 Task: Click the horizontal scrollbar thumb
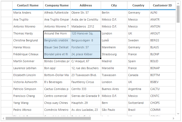click(48, 118)
